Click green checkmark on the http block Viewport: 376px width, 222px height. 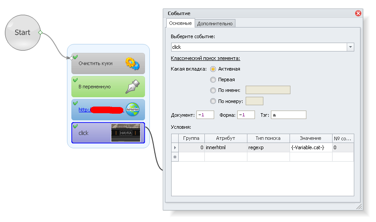75,103
